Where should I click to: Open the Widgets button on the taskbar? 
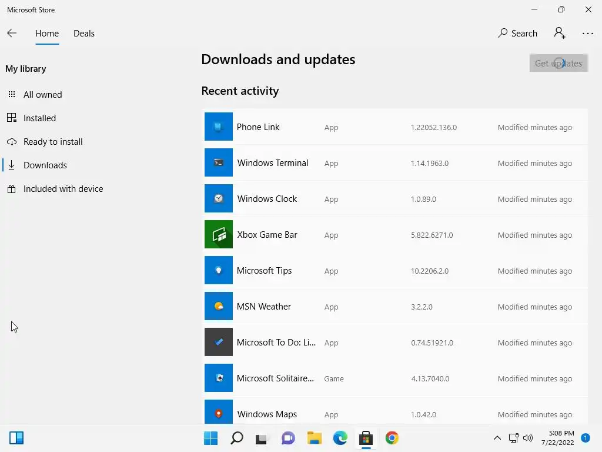tap(16, 438)
